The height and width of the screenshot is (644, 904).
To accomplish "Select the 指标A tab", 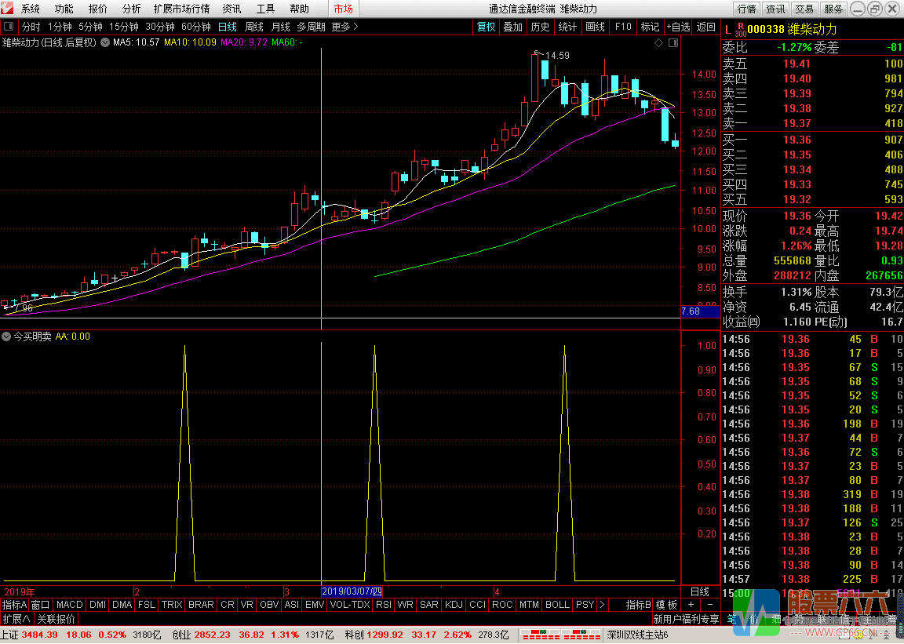I will coord(14,605).
